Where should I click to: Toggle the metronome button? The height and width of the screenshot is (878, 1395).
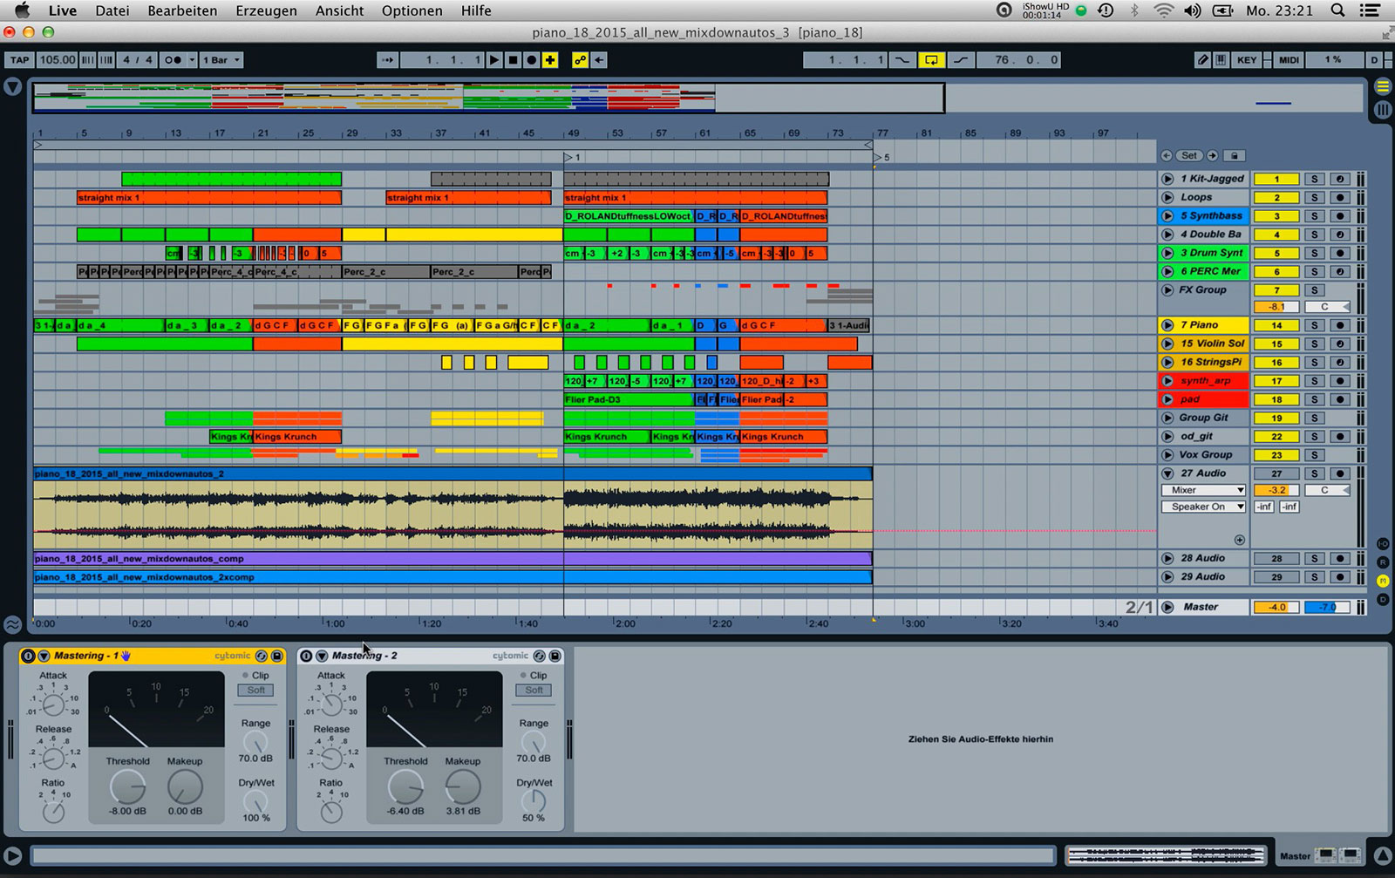[x=173, y=60]
